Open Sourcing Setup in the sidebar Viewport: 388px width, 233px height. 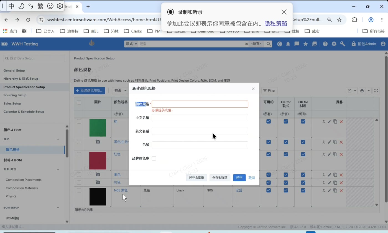coord(15,95)
